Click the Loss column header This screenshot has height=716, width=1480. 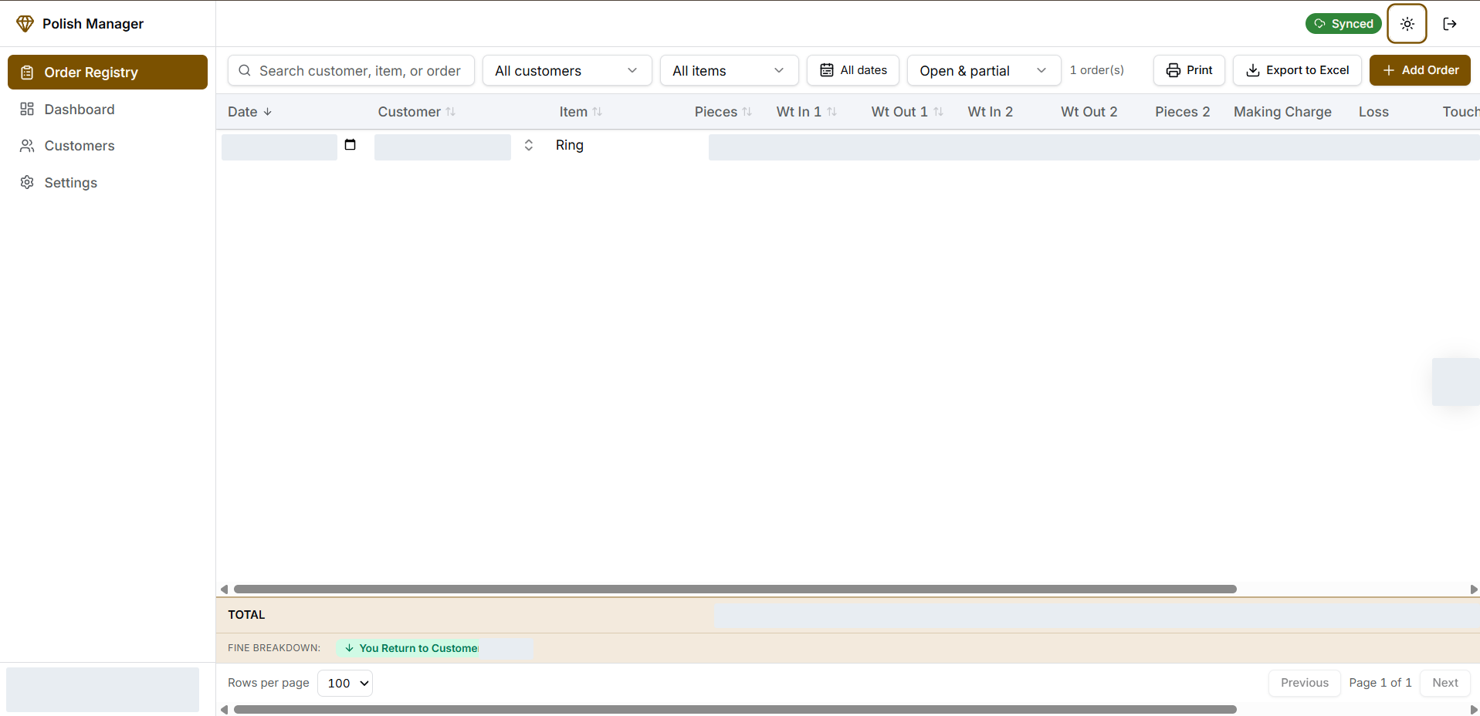pyautogui.click(x=1373, y=112)
